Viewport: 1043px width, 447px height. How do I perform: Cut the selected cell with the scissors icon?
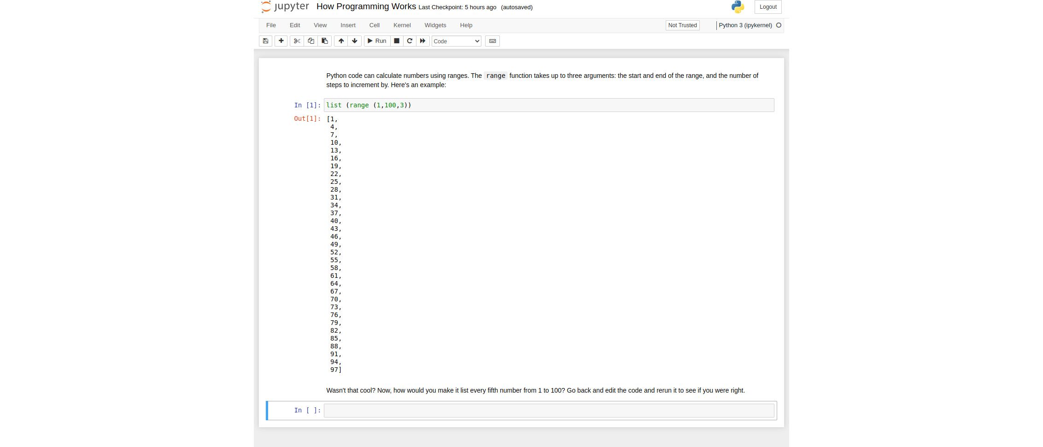[x=297, y=41]
